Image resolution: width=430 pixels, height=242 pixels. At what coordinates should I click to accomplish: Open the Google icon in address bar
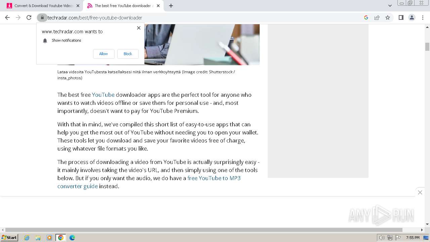coord(366,17)
